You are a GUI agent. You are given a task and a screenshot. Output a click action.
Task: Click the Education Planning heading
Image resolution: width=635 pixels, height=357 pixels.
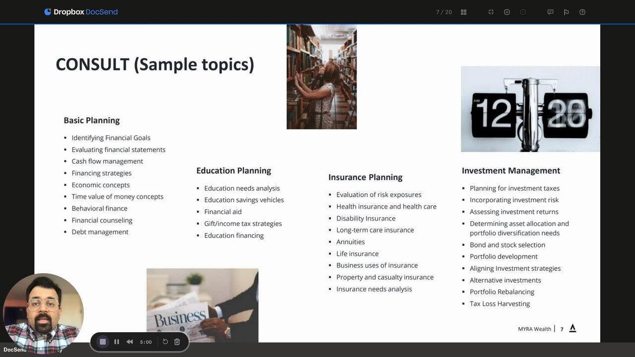coord(234,171)
